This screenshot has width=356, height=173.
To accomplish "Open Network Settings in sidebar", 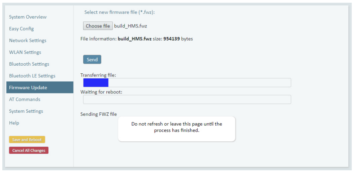I will (x=28, y=41).
